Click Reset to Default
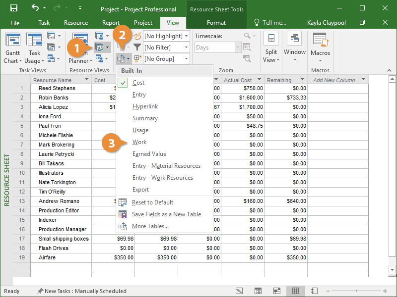The width and height of the screenshot is (397, 297). tap(152, 202)
